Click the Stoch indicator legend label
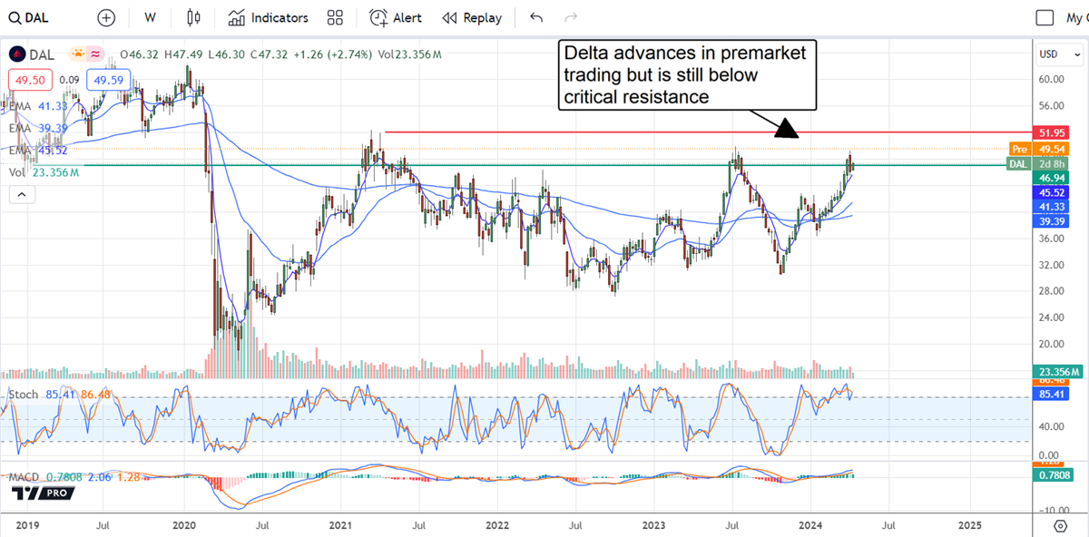This screenshot has width=1089, height=537. pos(21,395)
